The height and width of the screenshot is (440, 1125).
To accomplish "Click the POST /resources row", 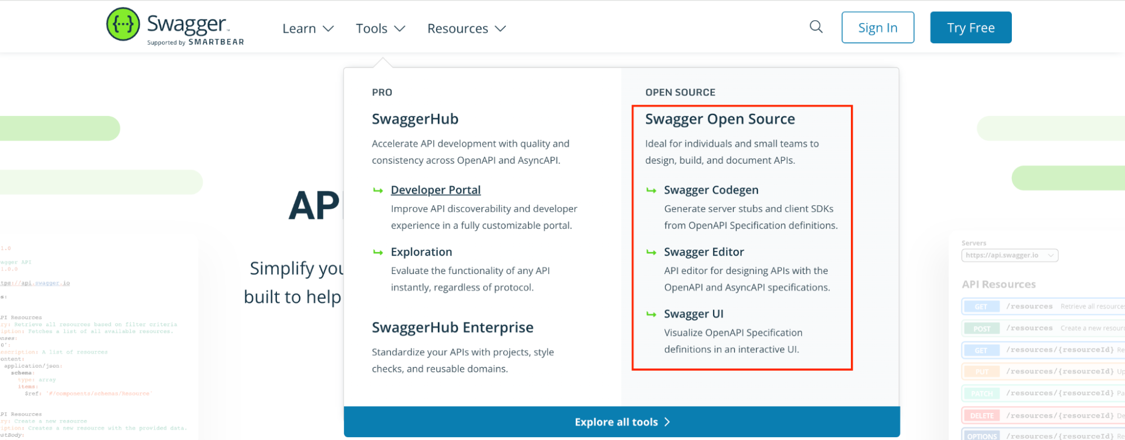I will [x=1043, y=328].
